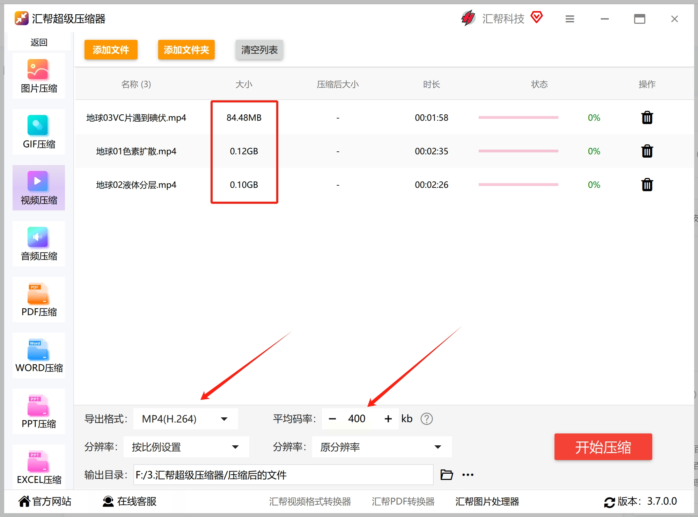Click the 添加文件 button

coord(111,50)
